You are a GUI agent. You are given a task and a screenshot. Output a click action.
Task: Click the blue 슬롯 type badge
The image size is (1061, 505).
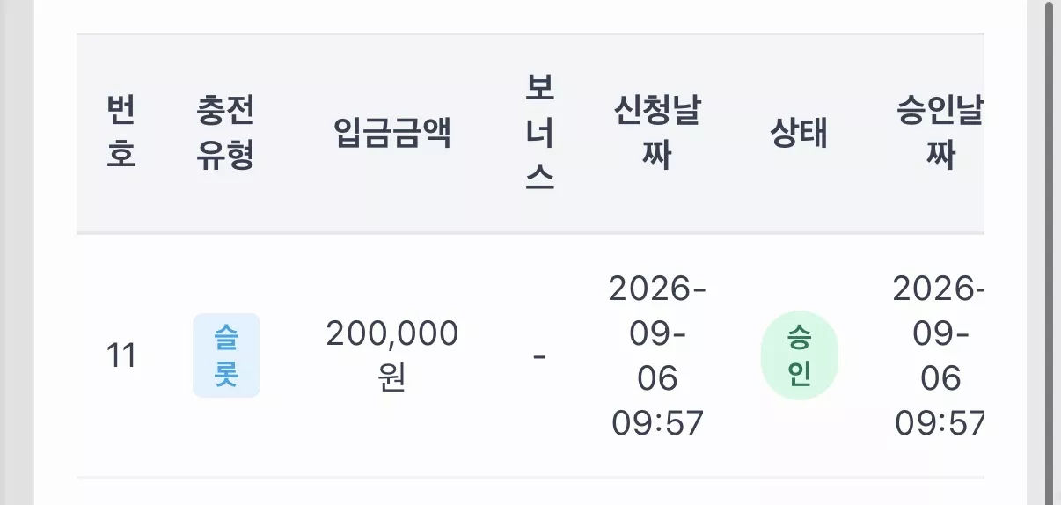pyautogui.click(x=226, y=355)
